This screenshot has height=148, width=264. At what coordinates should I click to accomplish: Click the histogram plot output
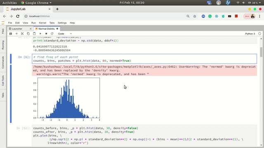click(x=67, y=99)
